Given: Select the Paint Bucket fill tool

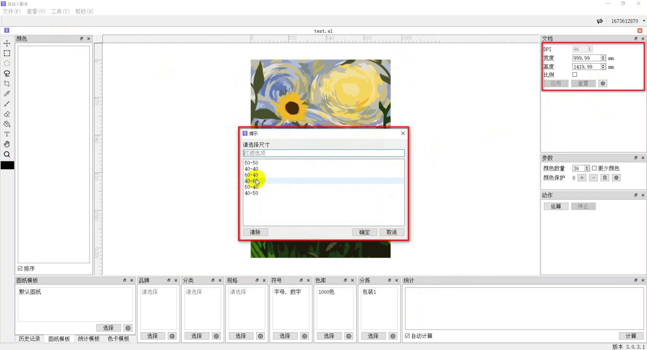Looking at the screenshot, I should 7,124.
